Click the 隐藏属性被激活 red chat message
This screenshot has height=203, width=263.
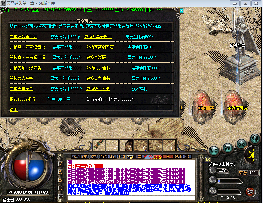85,166
